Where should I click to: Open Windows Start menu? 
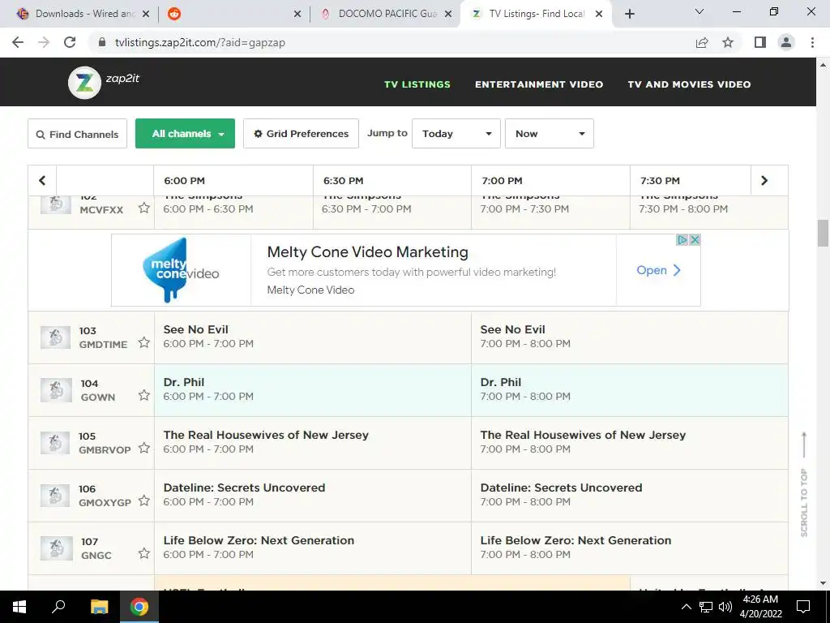tap(19, 607)
